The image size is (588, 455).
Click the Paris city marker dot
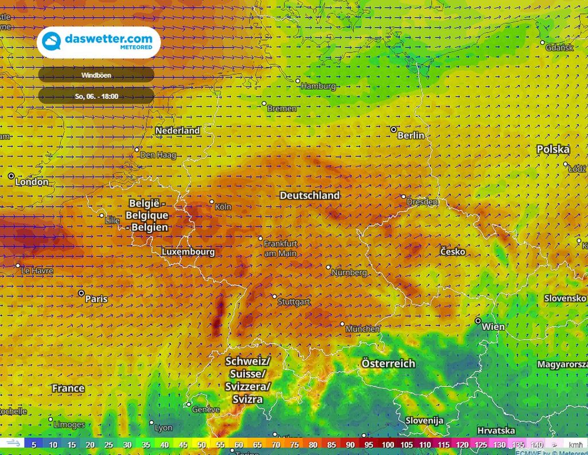click(81, 293)
